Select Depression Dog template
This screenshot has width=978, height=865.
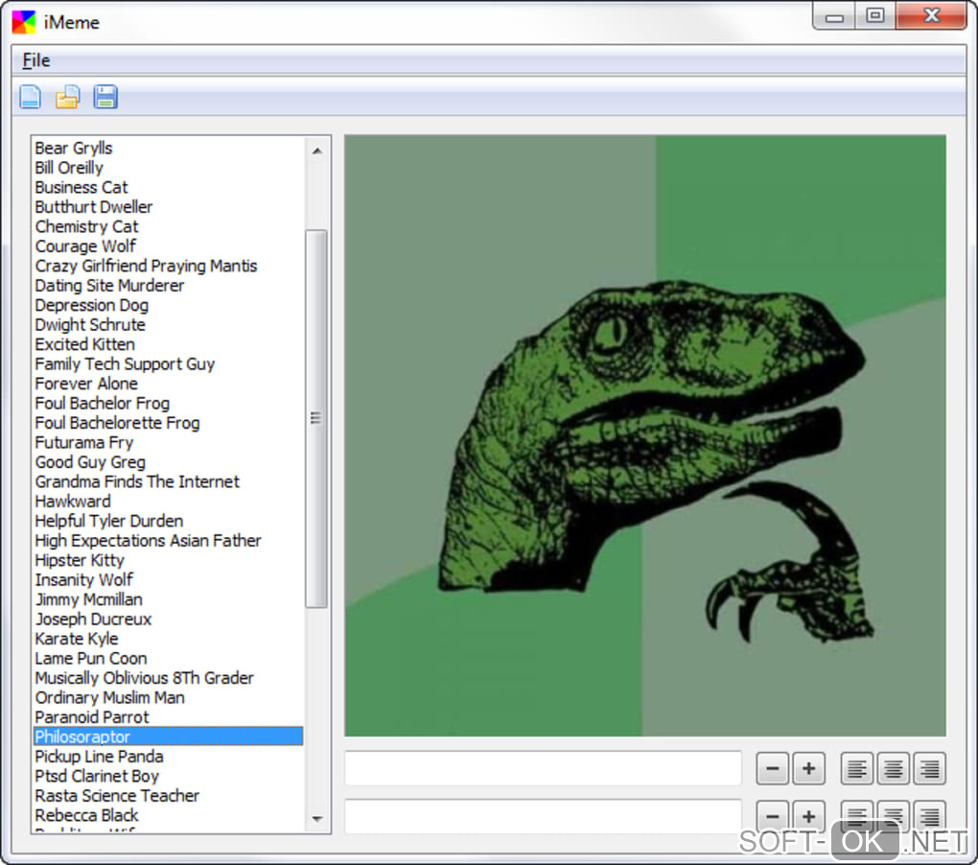pyautogui.click(x=168, y=306)
